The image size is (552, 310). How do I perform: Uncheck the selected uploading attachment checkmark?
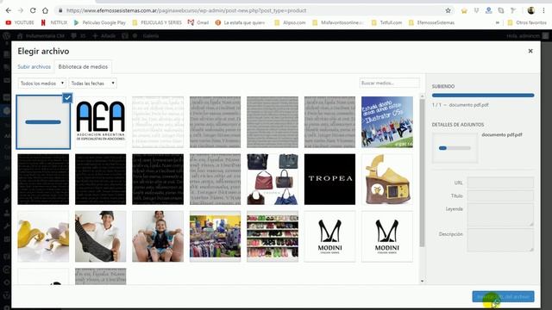(x=67, y=97)
